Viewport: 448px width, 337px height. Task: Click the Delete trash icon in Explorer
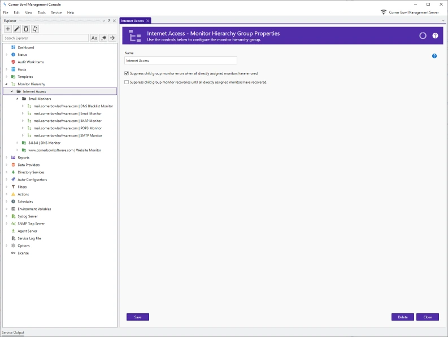pos(26,29)
